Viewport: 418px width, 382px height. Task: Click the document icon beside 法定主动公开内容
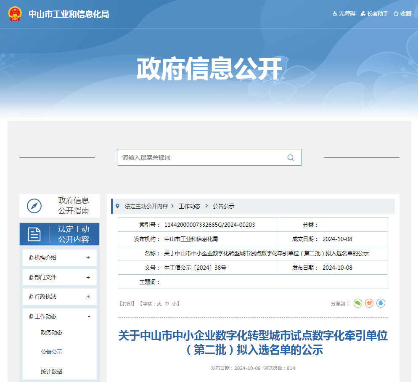point(34,234)
